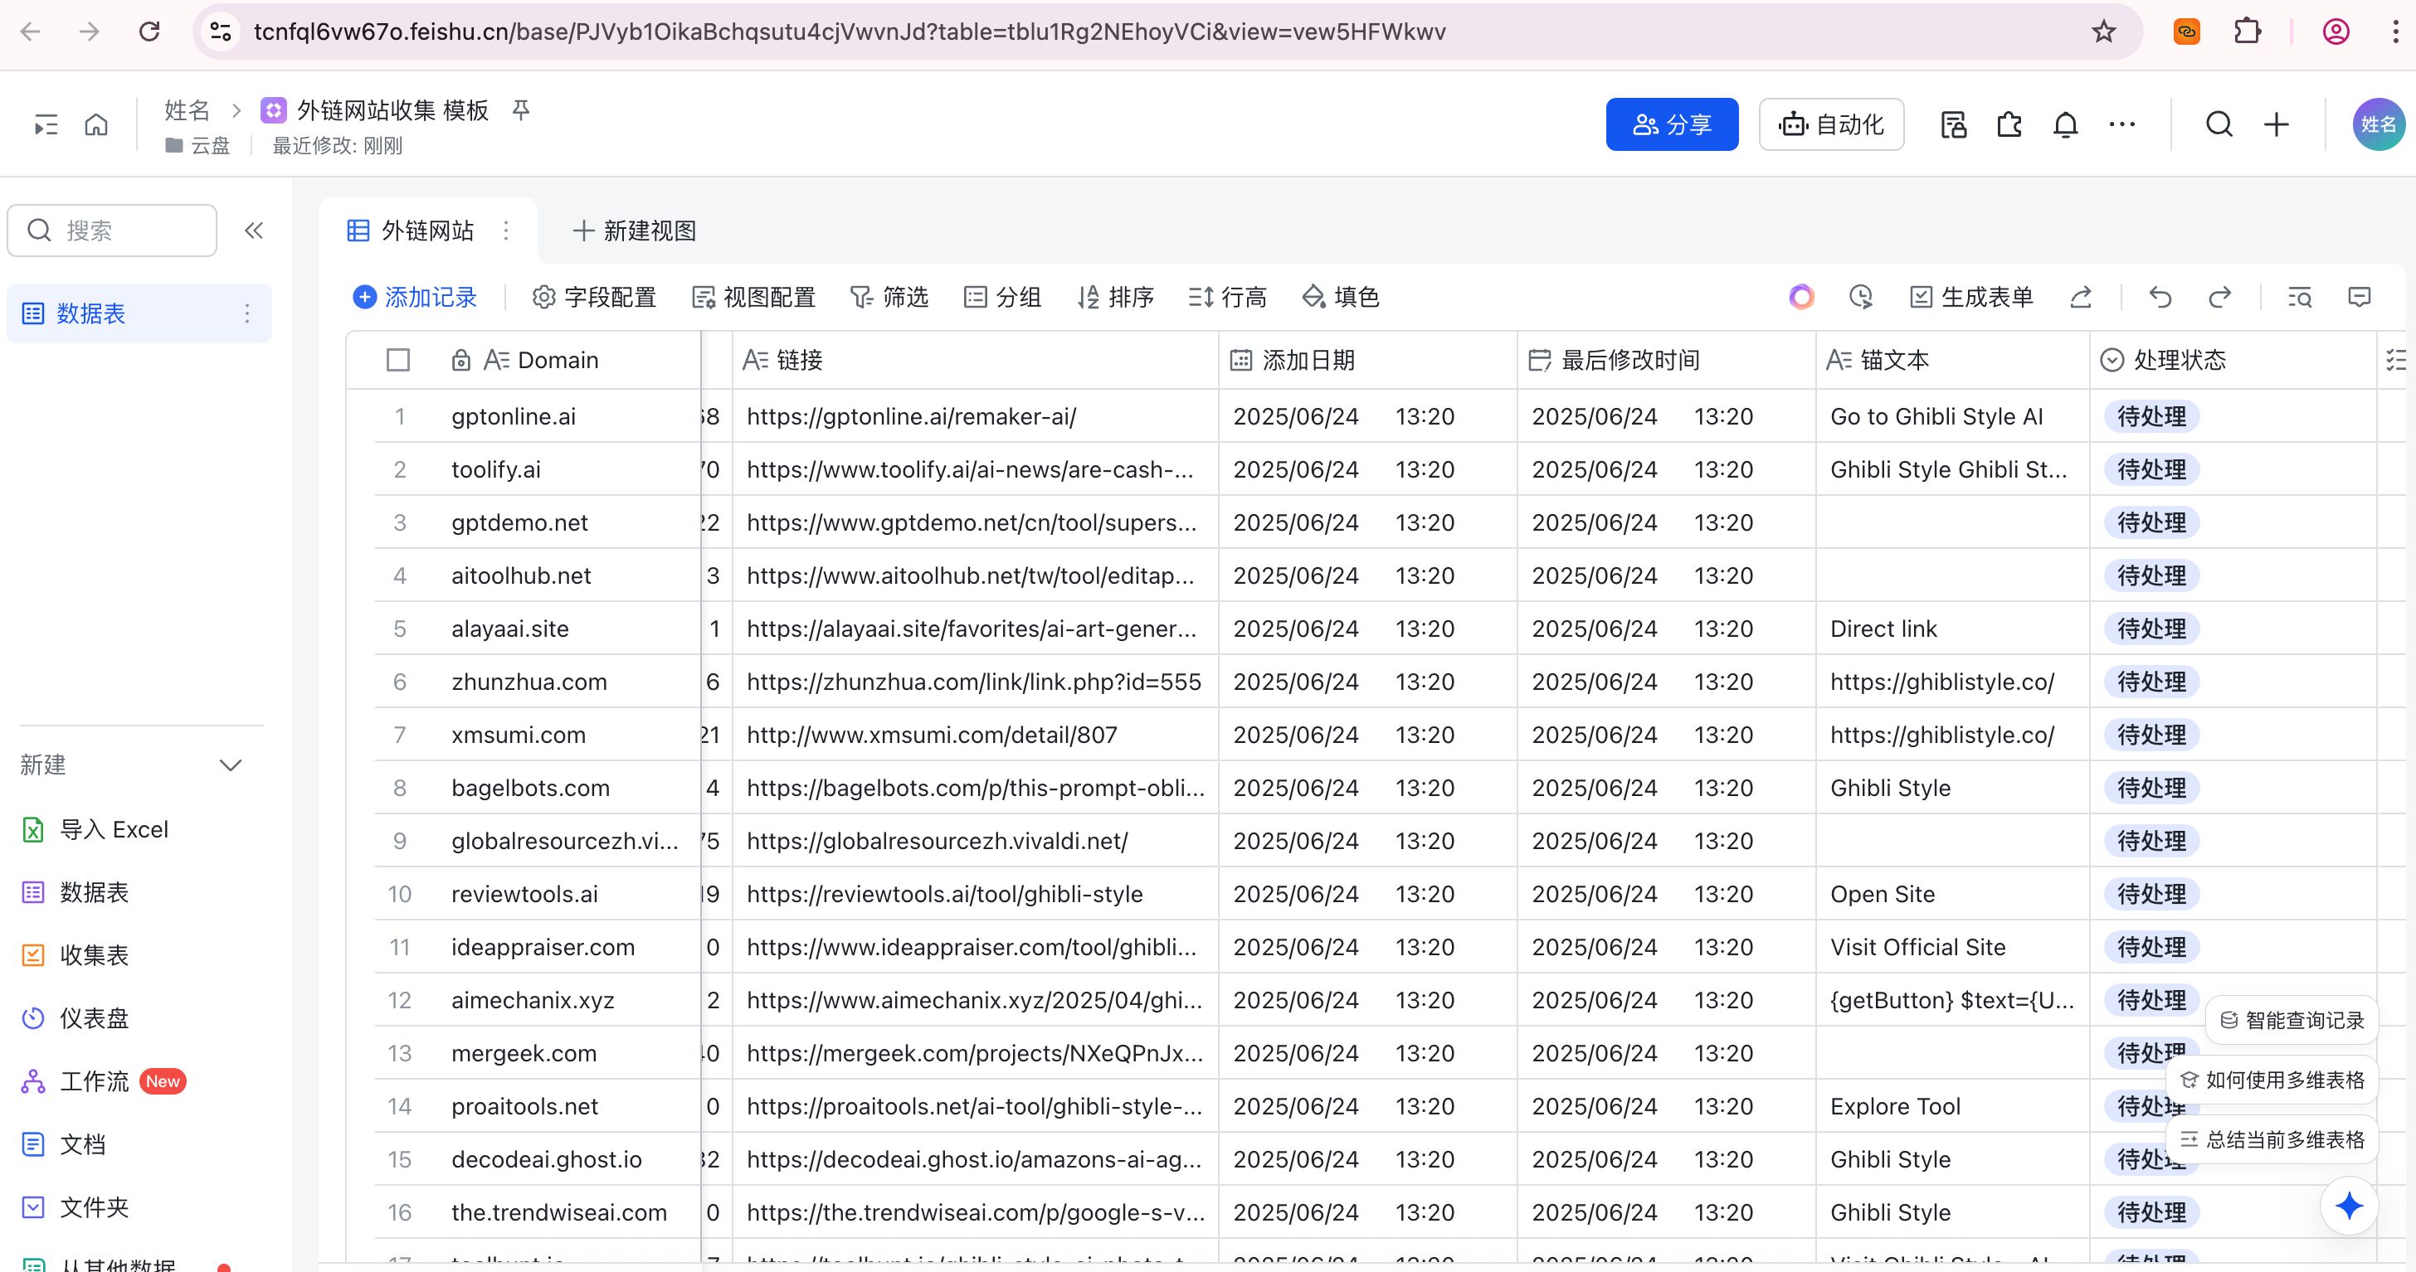2416x1272 pixels.
Task: Open the record history clock icon
Action: point(1861,297)
